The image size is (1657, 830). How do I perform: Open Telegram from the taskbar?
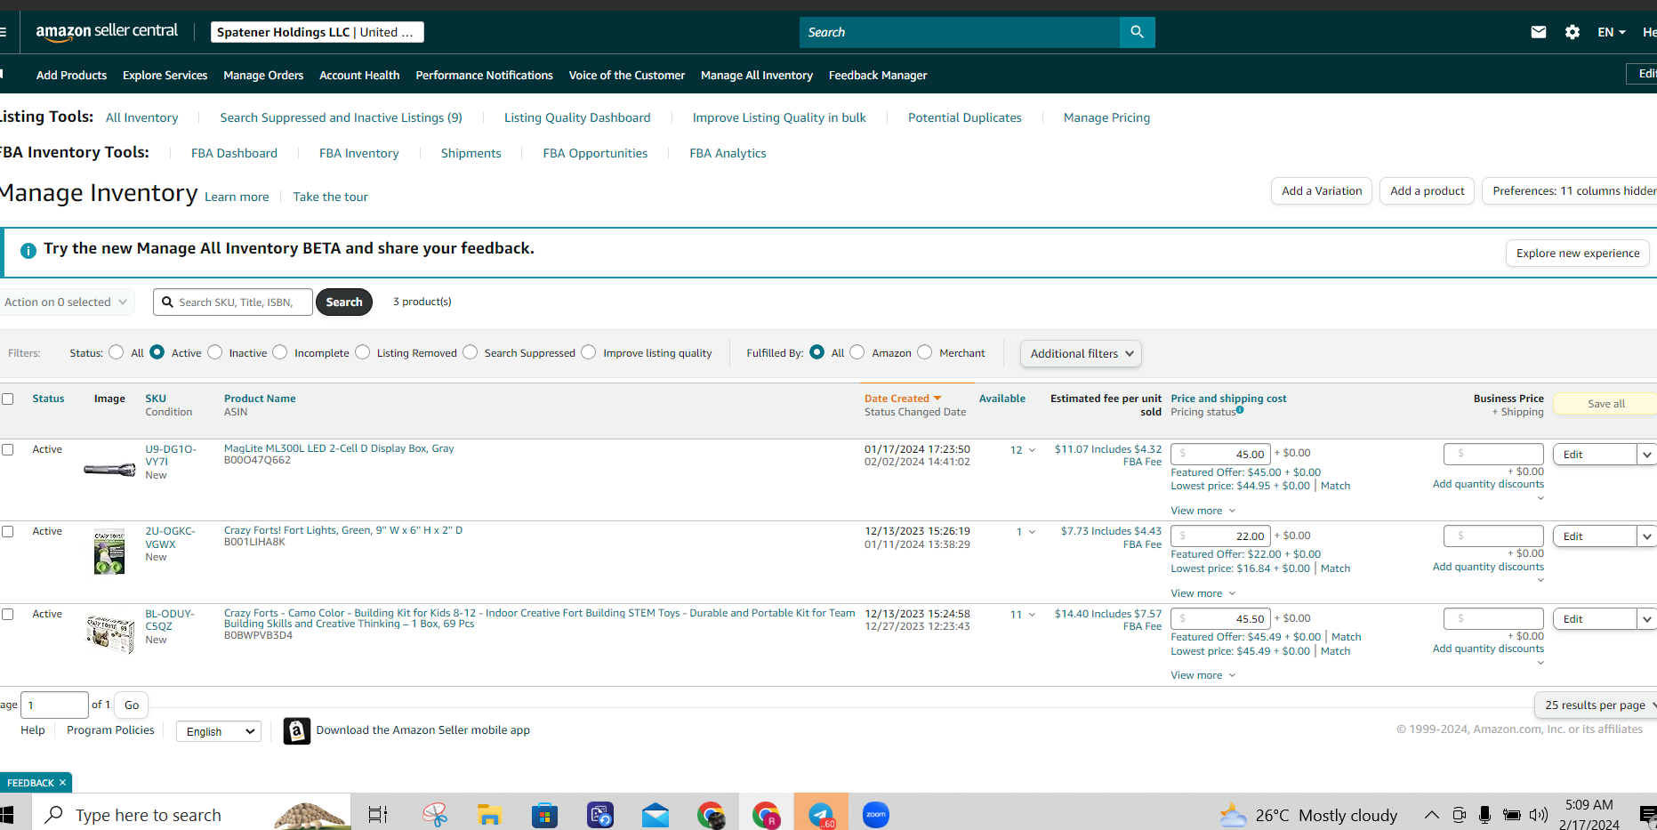click(821, 813)
